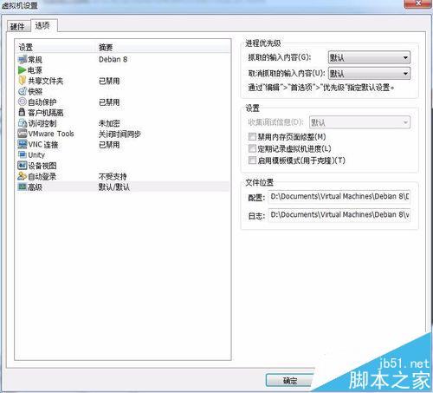
Task: Open the 共享文件夹 shared folders icon
Action: 23,81
